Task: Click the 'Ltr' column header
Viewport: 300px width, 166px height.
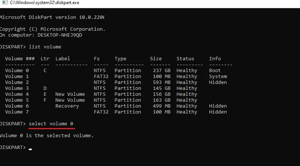Action: coord(45,59)
